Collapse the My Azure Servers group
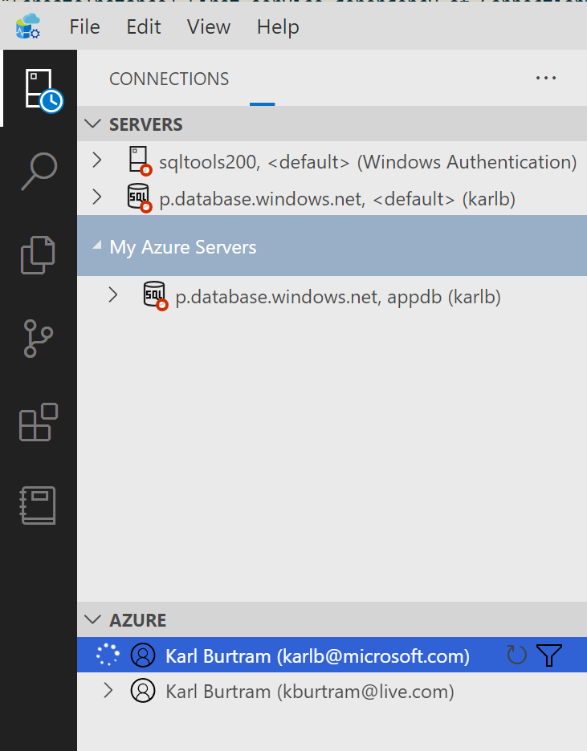 point(97,246)
